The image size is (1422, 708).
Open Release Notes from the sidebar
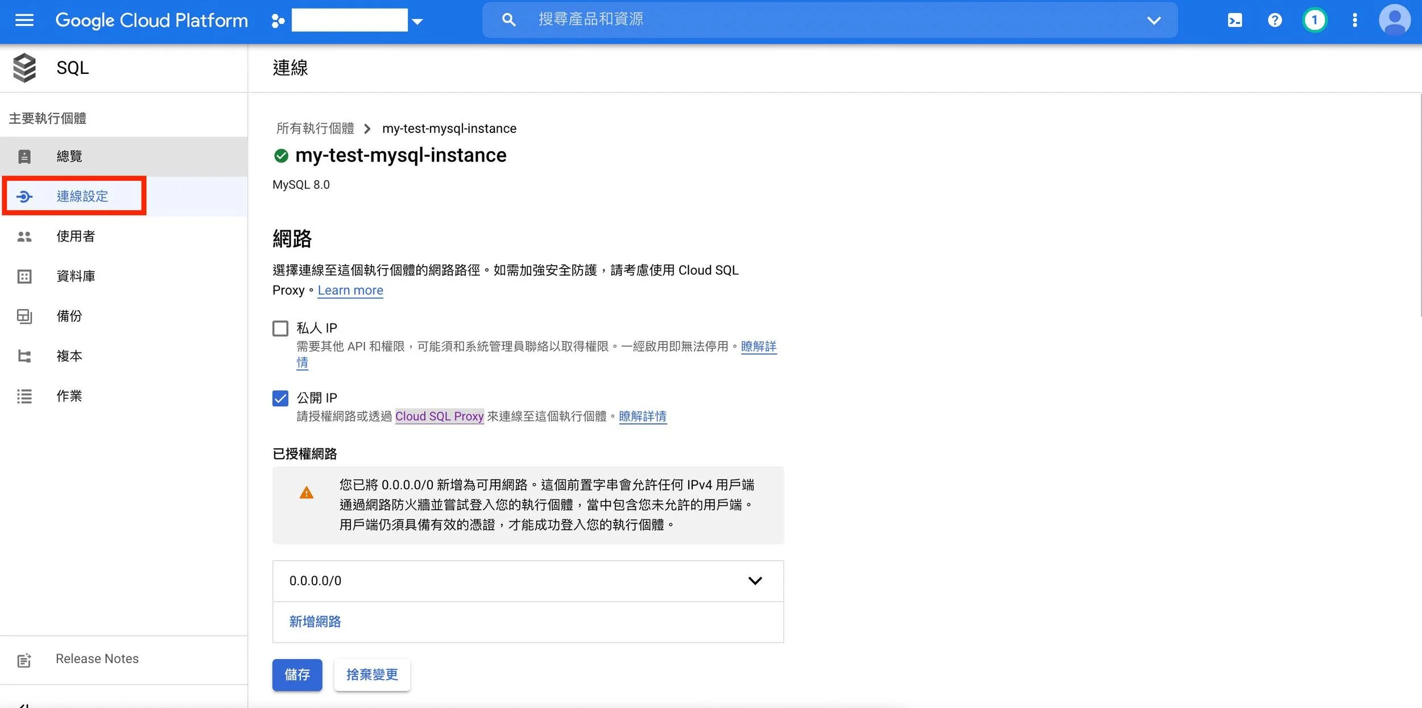pos(97,659)
